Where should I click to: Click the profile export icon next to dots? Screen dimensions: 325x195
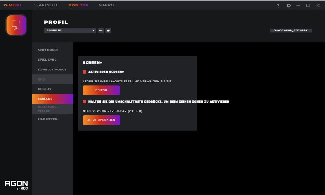coord(108,31)
